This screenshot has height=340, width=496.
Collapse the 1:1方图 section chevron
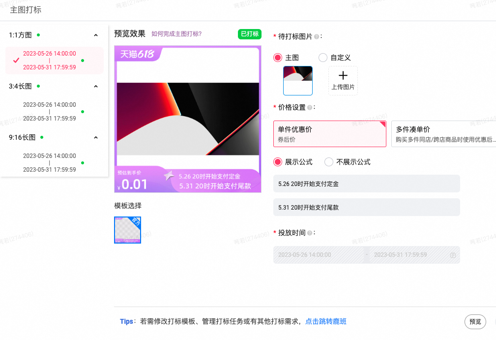pyautogui.click(x=96, y=35)
